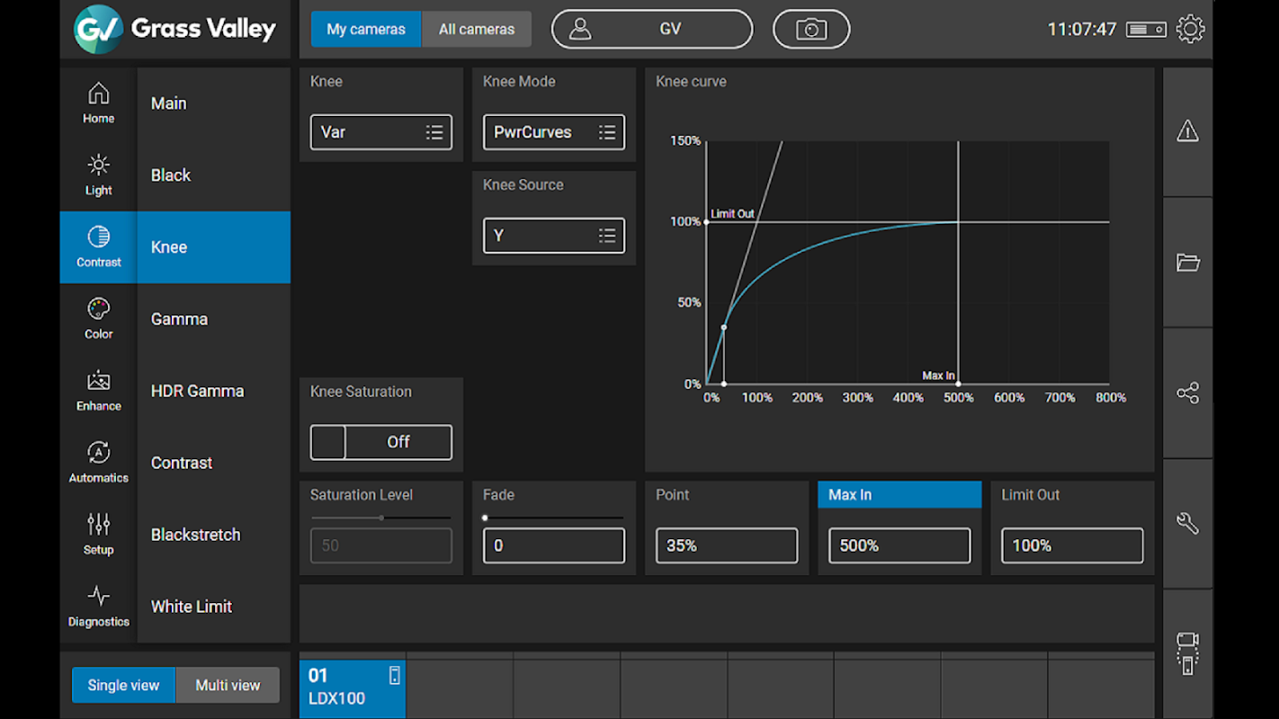Open Knee Source Y dropdown

(554, 235)
